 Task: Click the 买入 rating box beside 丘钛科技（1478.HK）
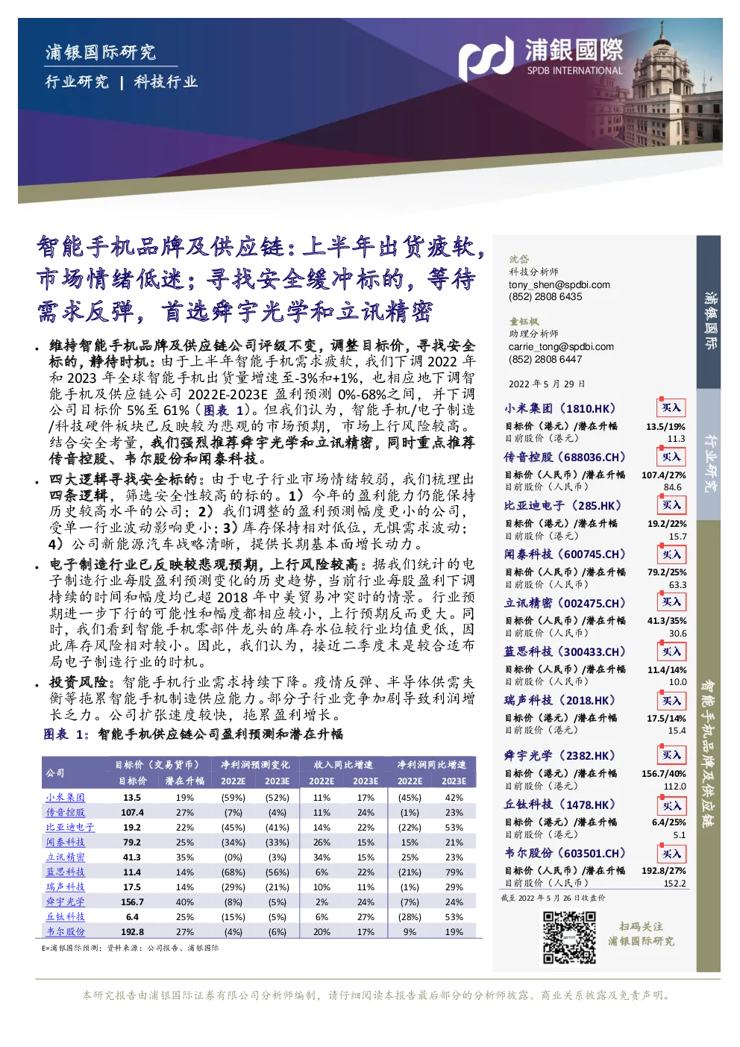coord(671,806)
